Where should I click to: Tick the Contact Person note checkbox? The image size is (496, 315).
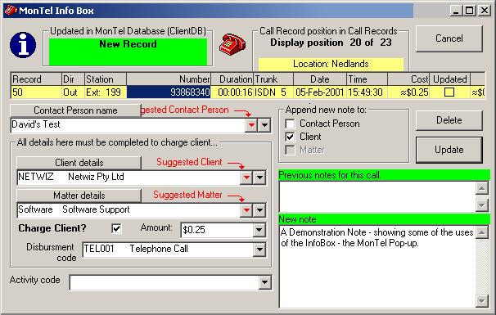coord(290,124)
